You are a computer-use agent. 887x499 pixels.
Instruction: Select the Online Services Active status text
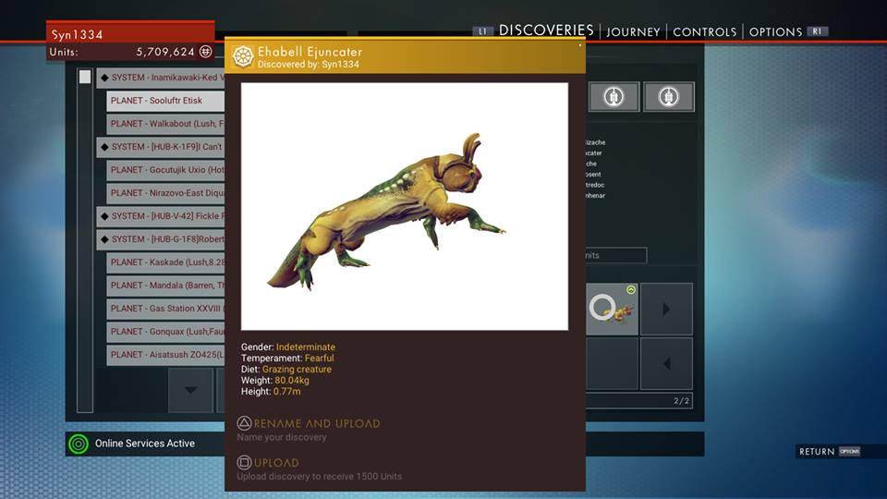(x=145, y=444)
